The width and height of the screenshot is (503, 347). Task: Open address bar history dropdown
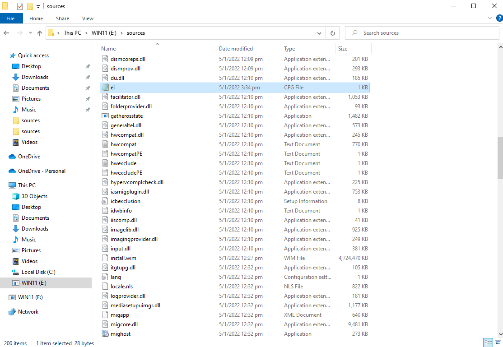point(319,33)
